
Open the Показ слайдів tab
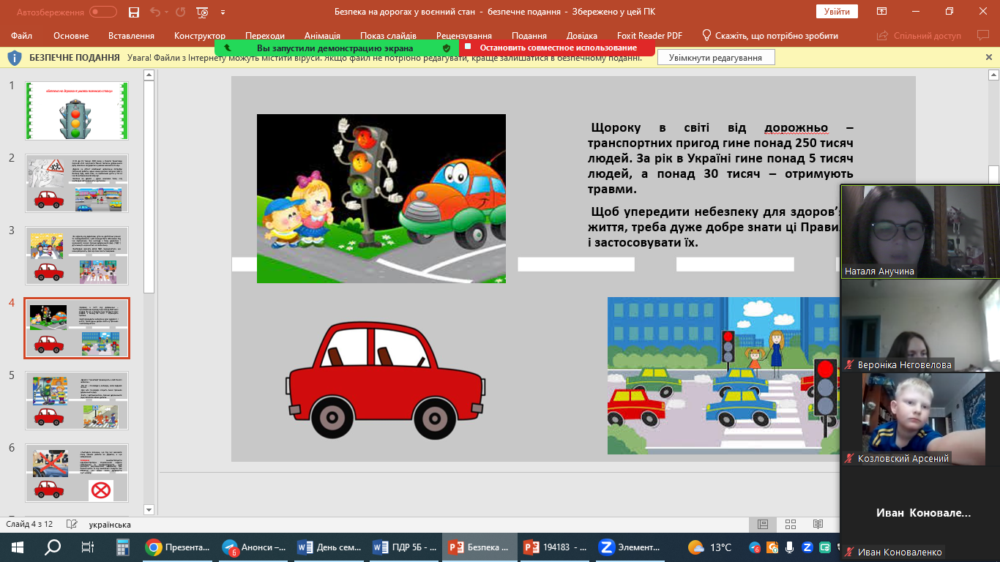pyautogui.click(x=388, y=36)
